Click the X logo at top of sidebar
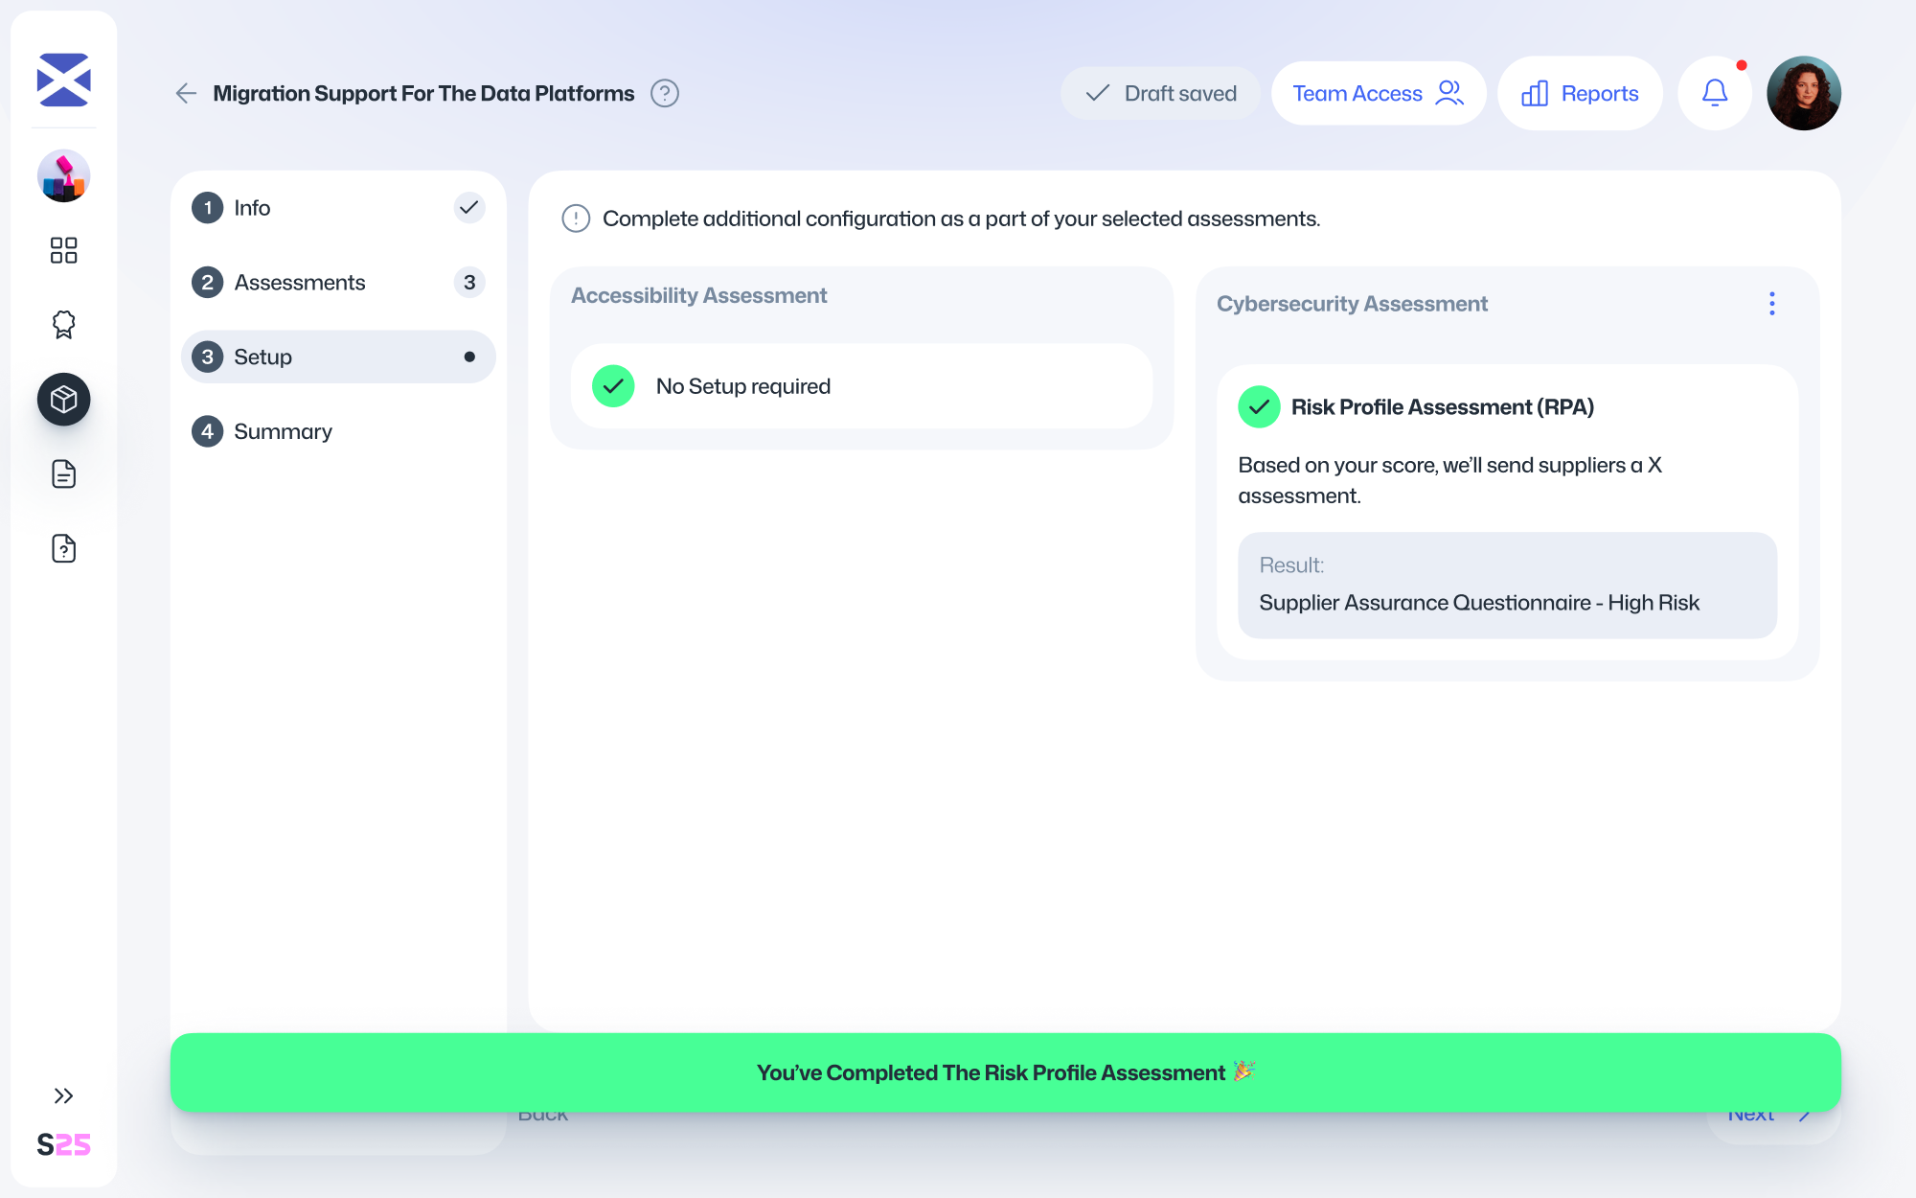This screenshot has width=1916, height=1198. [x=63, y=80]
